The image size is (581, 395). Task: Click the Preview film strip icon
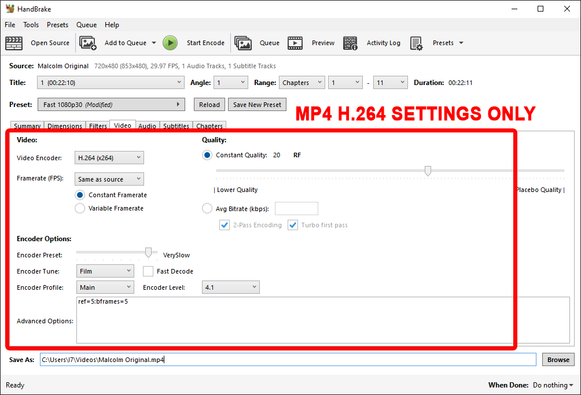click(295, 43)
